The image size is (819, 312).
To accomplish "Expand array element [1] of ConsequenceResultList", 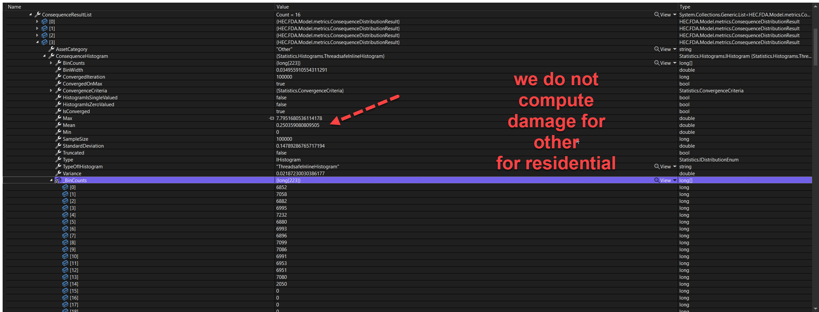I will pos(37,28).
